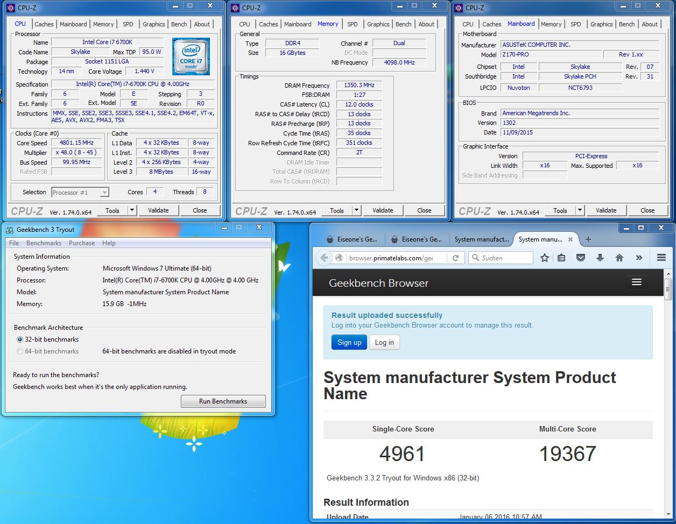Open About tab in Mainboard window
This screenshot has height=524, width=676.
click(x=650, y=24)
